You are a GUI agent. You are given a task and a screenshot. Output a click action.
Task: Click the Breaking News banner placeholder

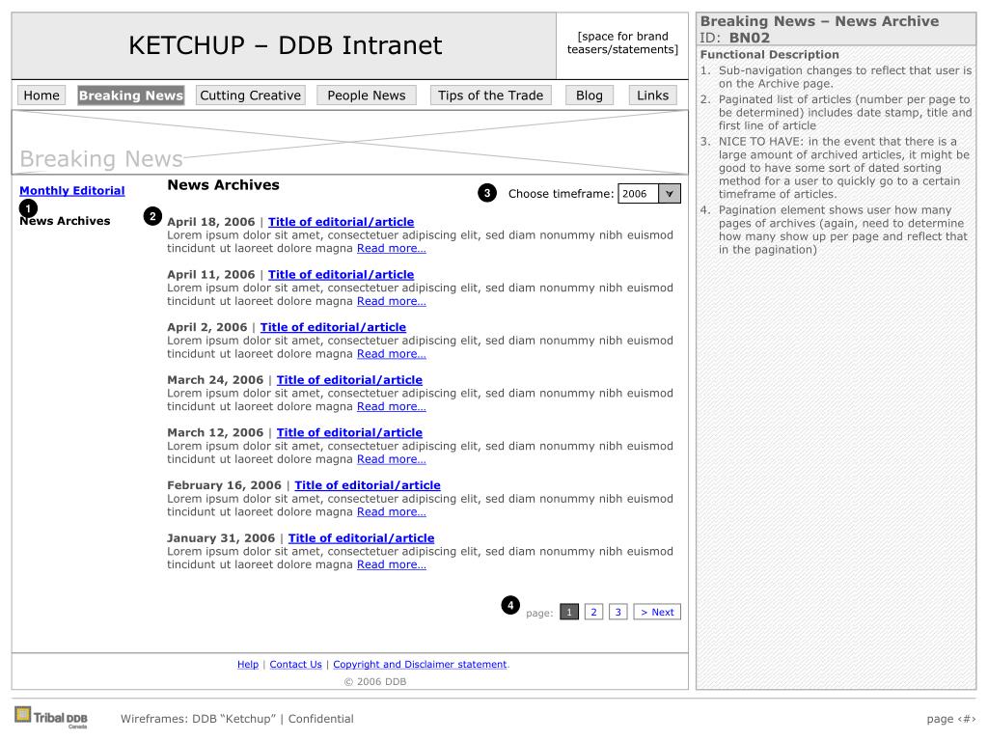349,143
